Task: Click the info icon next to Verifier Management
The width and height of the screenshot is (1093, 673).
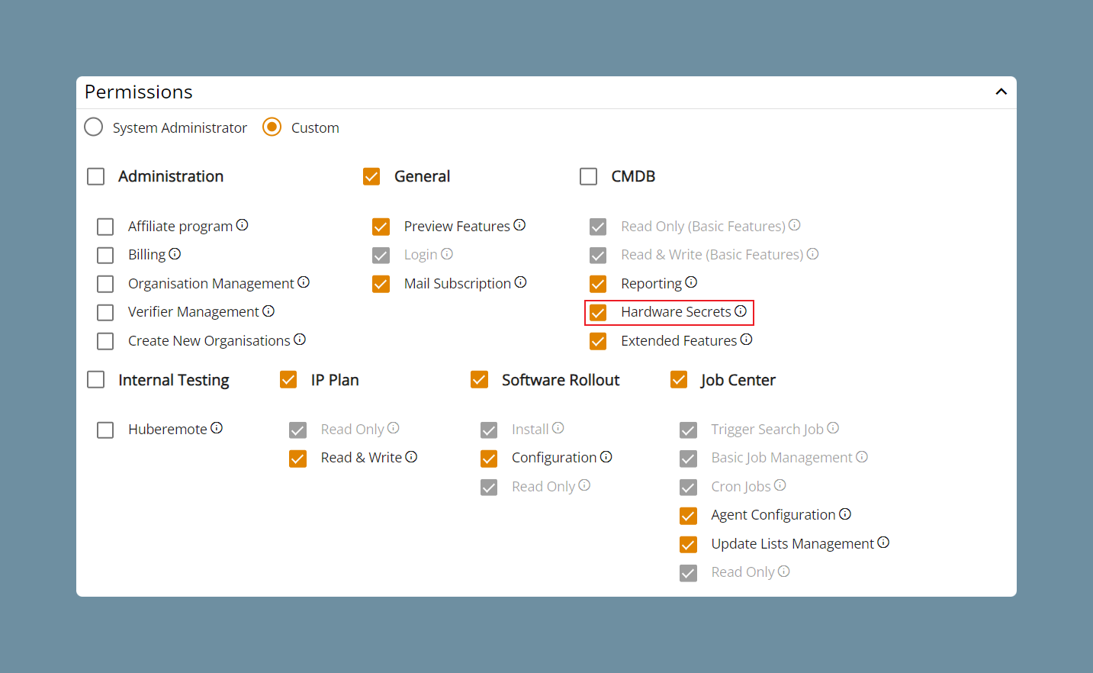Action: [268, 311]
